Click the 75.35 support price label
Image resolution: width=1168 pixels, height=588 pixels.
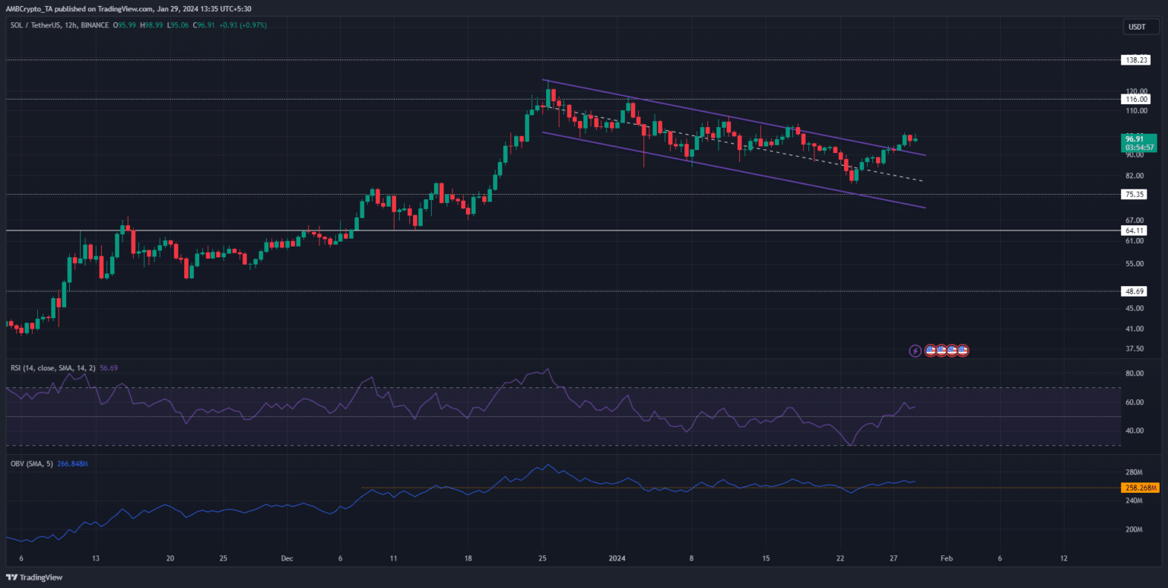pos(1134,195)
